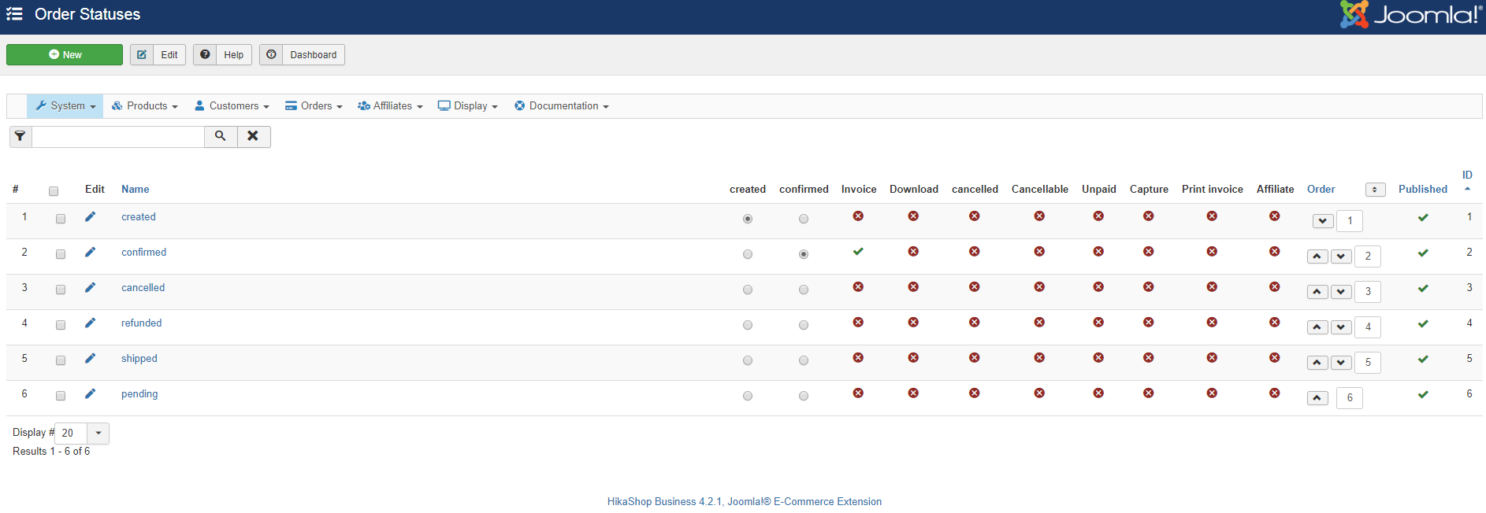Screen dimensions: 1486x513
Task: Expand the Affiliates menu dropdown
Action: pyautogui.click(x=390, y=106)
